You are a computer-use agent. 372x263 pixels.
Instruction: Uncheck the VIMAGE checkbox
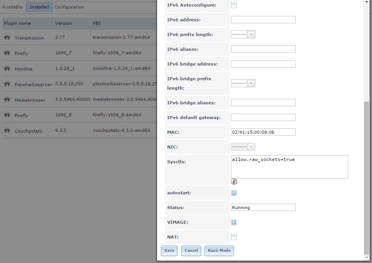tap(234, 222)
